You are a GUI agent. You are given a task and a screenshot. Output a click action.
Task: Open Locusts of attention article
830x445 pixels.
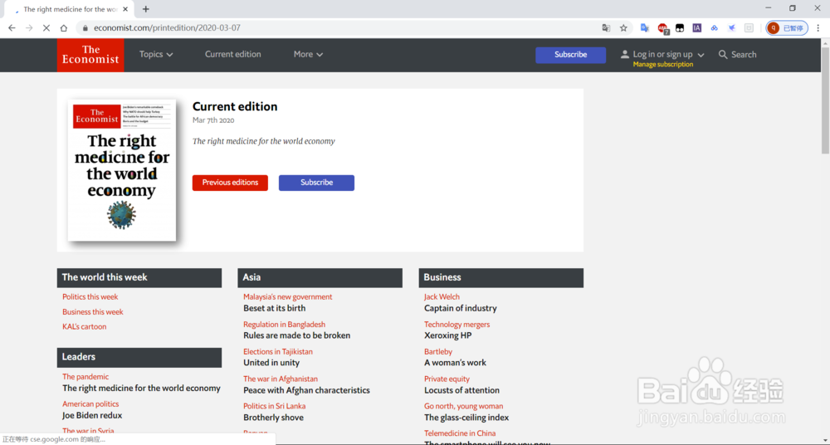(x=461, y=390)
